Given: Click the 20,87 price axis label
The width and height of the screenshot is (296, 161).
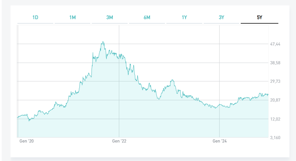Looking at the screenshot, I should point(275,100).
